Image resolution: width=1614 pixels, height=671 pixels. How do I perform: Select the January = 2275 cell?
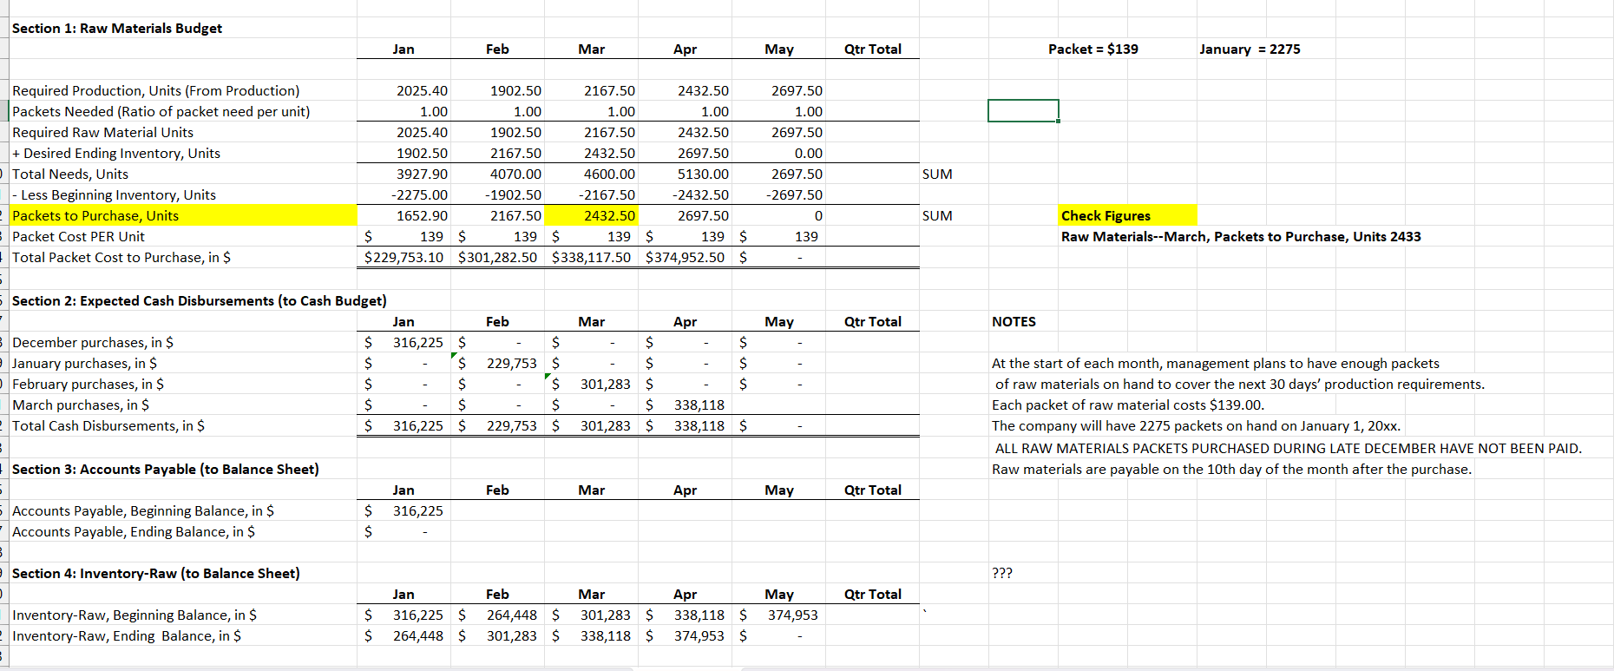point(1250,49)
